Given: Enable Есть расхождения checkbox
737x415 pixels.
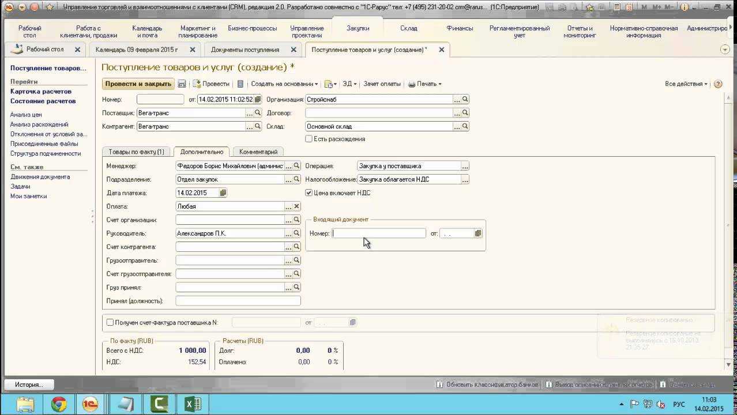Looking at the screenshot, I should point(309,139).
